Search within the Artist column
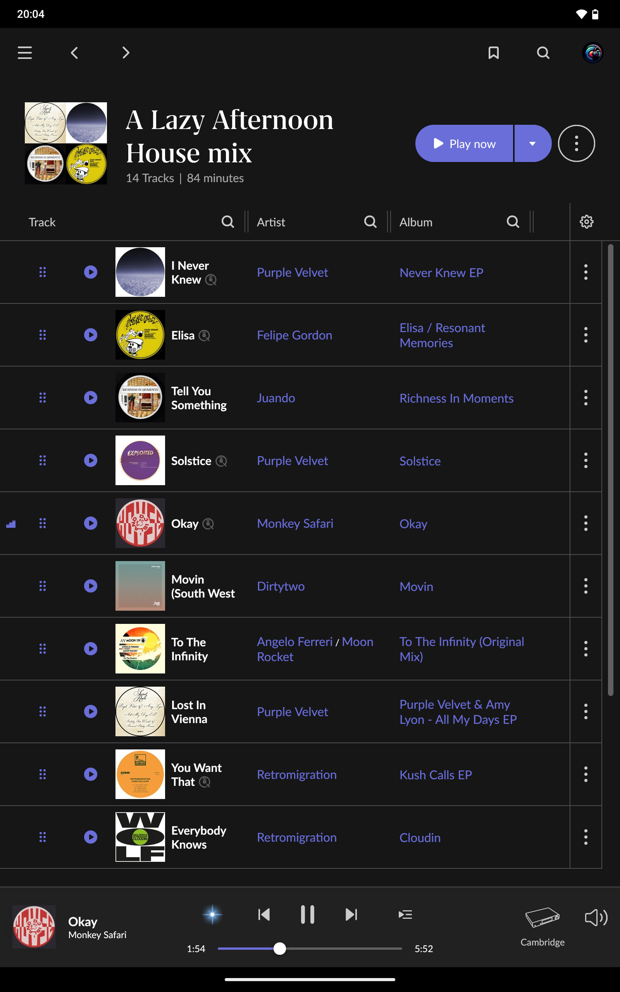The image size is (620, 992). tap(370, 222)
